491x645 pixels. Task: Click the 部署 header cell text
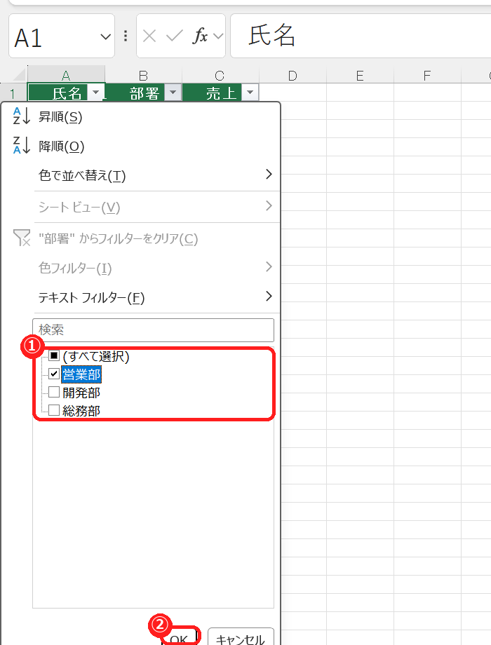[144, 93]
